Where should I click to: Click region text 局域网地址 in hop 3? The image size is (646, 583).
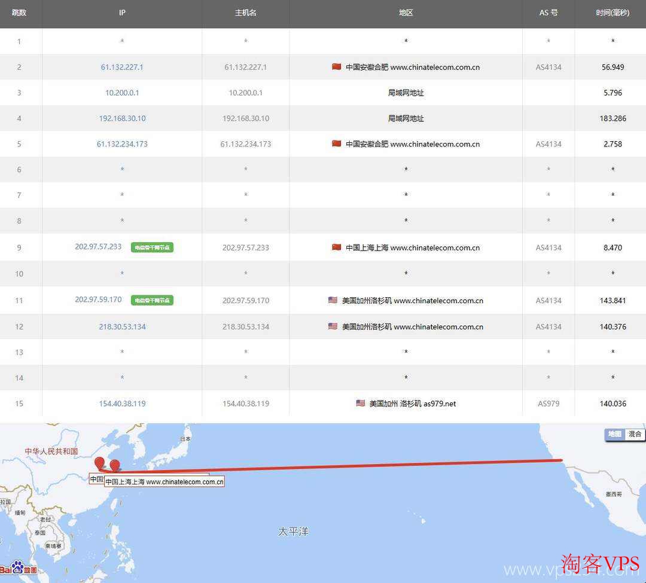[x=406, y=93]
